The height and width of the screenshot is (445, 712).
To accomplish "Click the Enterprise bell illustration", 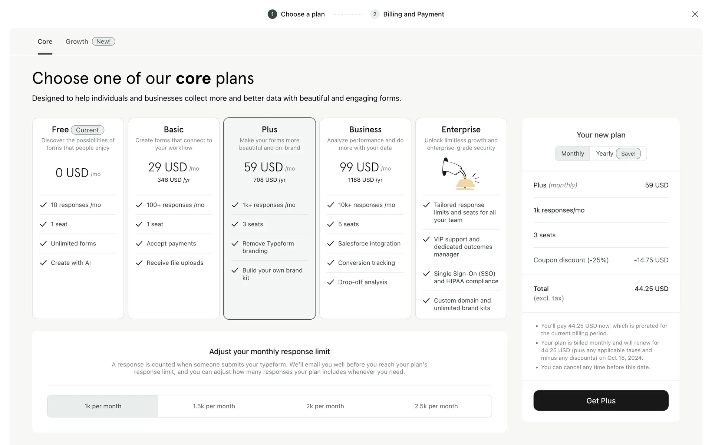I will point(461,174).
